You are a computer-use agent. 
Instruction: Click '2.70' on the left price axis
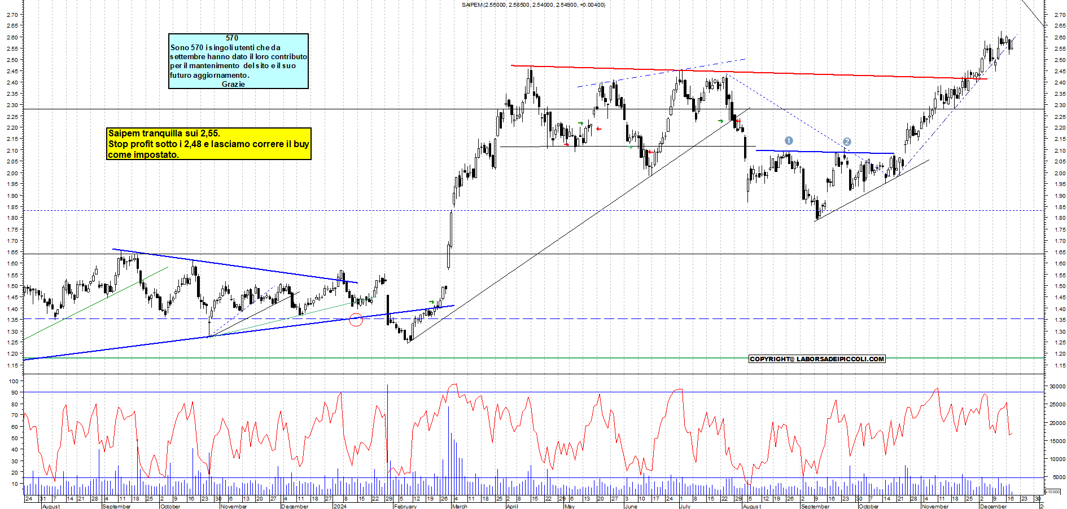tap(12, 15)
